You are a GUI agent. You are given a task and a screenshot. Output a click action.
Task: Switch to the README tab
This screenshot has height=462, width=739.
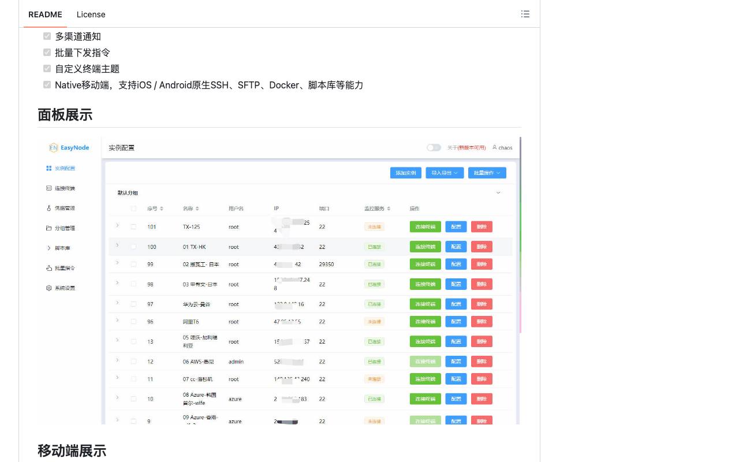pos(45,14)
